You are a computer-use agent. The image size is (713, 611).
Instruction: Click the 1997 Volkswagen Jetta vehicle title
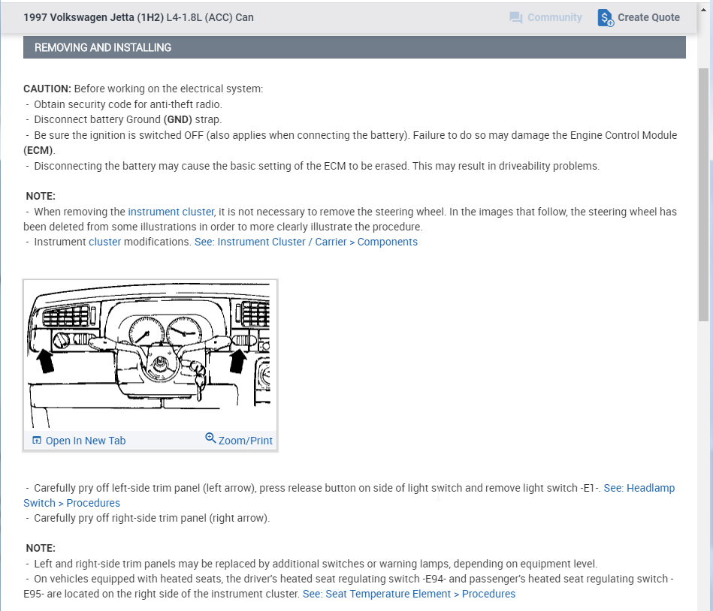[139, 17]
